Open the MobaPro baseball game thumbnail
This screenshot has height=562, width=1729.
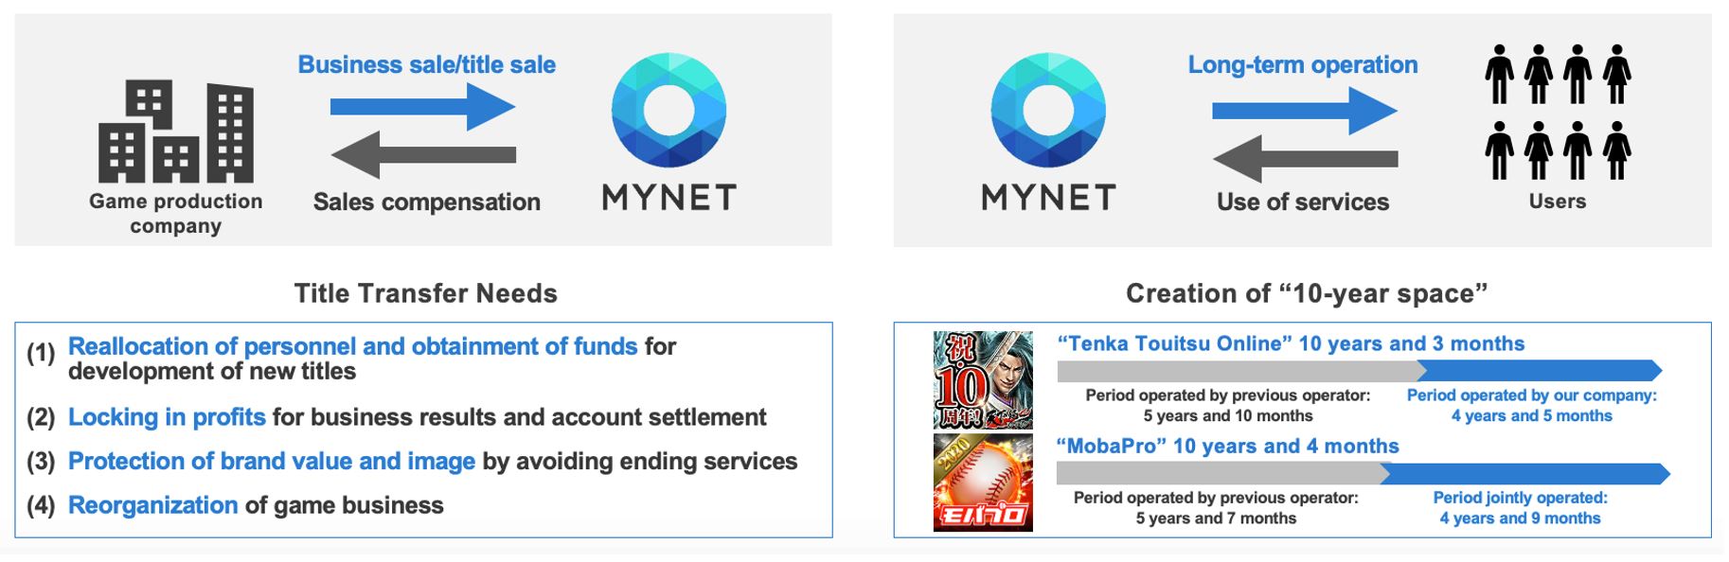coord(983,483)
